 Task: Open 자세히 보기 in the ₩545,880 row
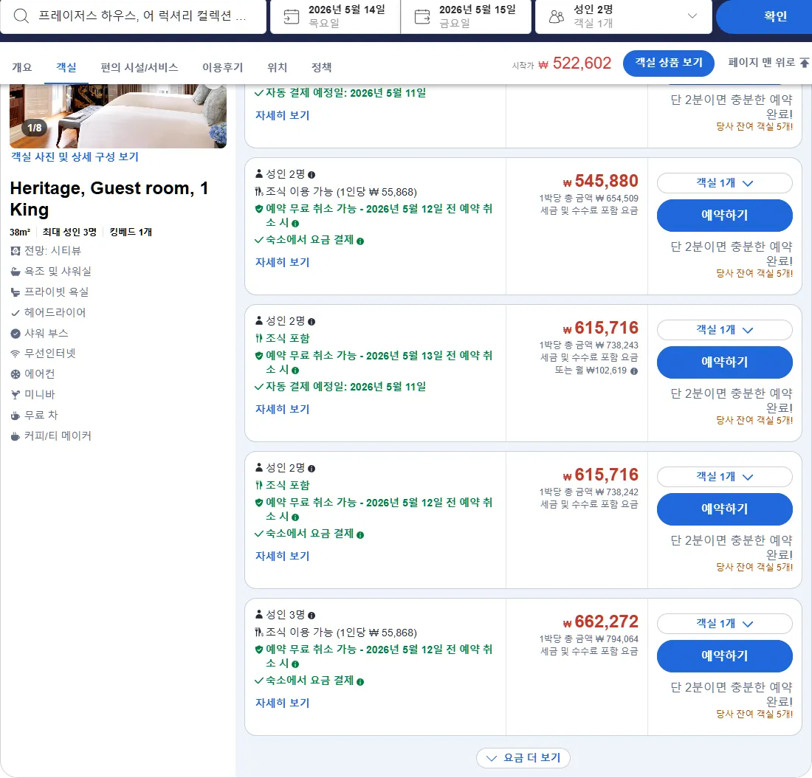(x=282, y=263)
